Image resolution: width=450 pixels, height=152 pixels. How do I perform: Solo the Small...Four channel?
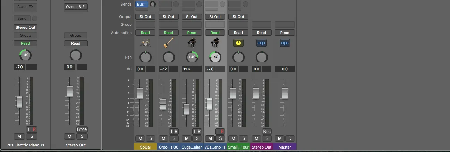click(x=244, y=138)
